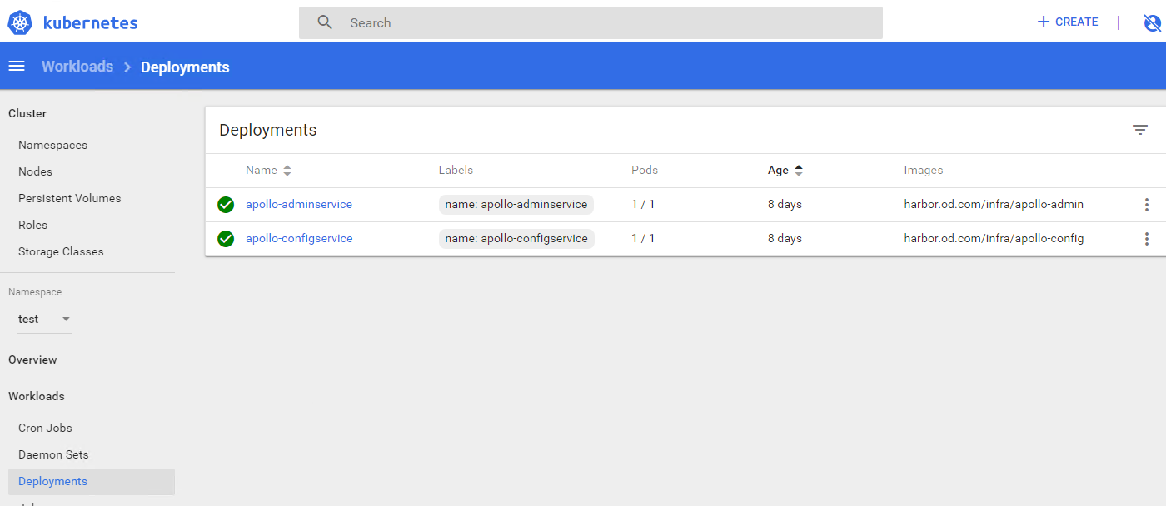The image size is (1166, 506).
Task: Click green status icon of apollo-adminservice
Action: pos(226,205)
